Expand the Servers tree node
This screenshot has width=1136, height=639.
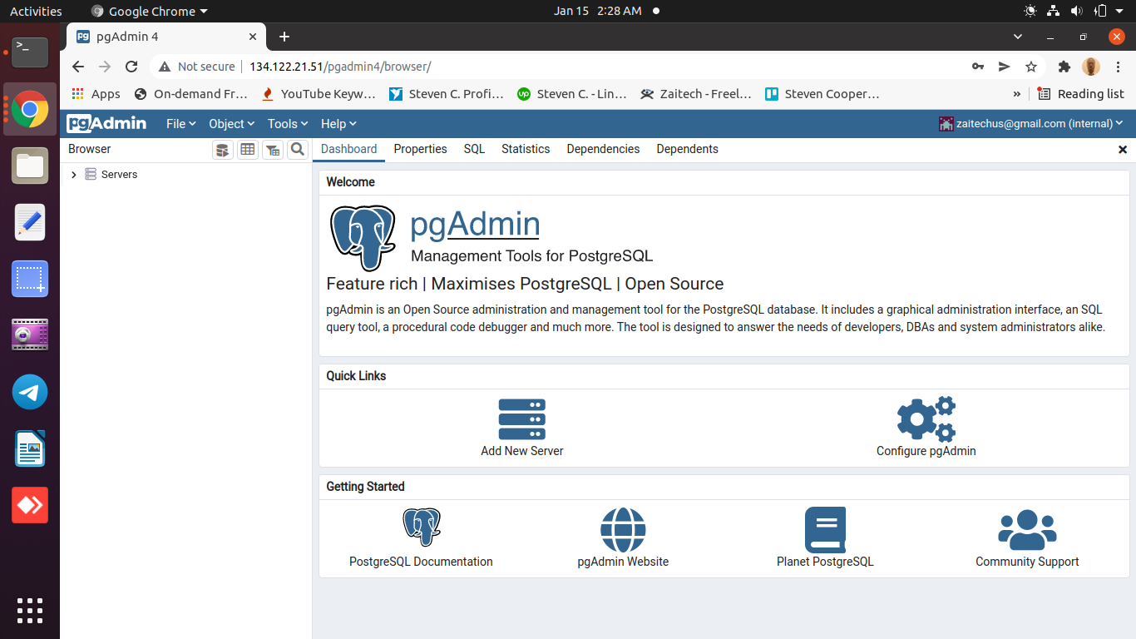coord(74,175)
